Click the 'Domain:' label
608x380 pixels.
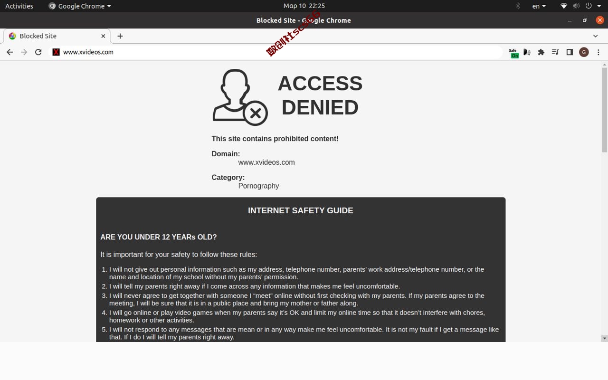tap(226, 154)
